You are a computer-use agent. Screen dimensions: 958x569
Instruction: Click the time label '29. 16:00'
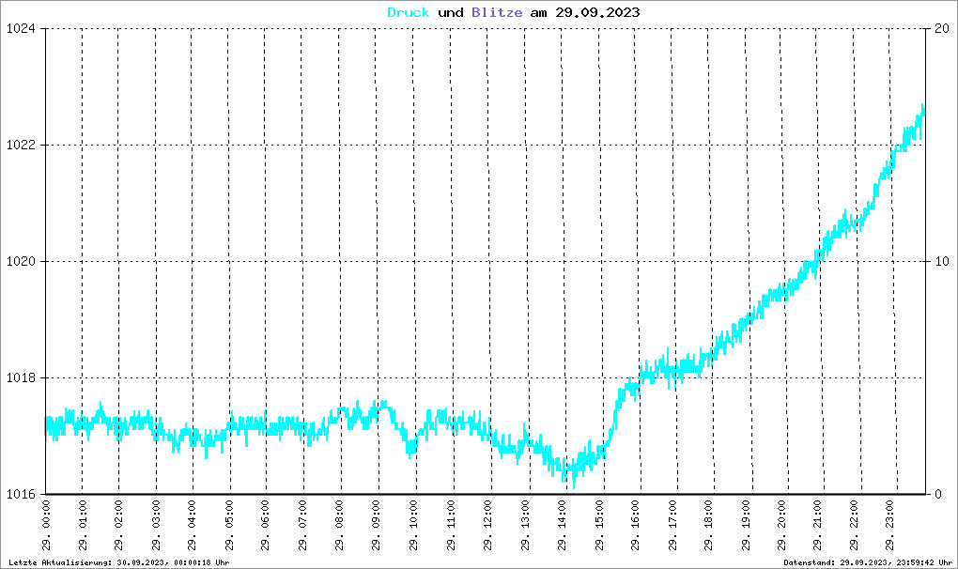(636, 526)
